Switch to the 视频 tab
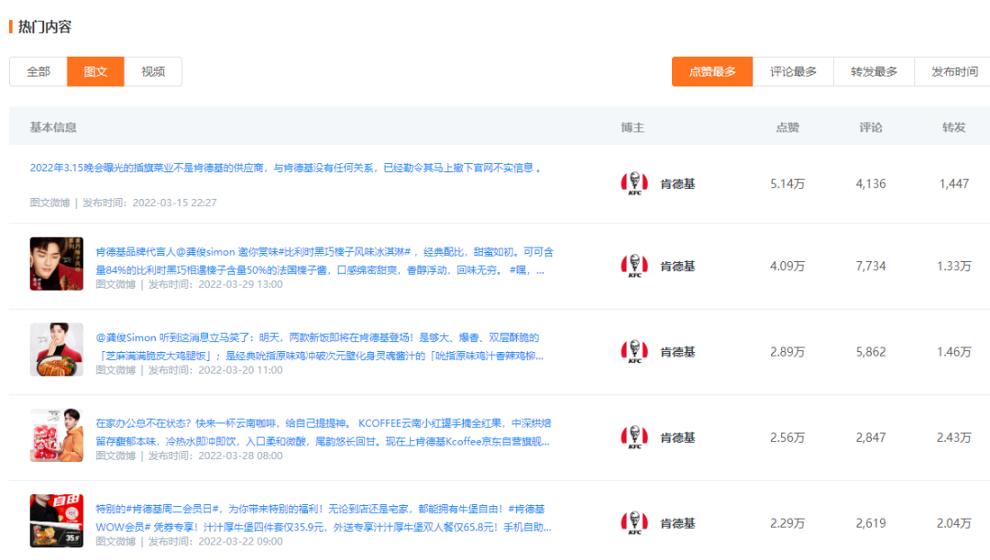Viewport: 990px width, 560px height. pyautogui.click(x=152, y=71)
